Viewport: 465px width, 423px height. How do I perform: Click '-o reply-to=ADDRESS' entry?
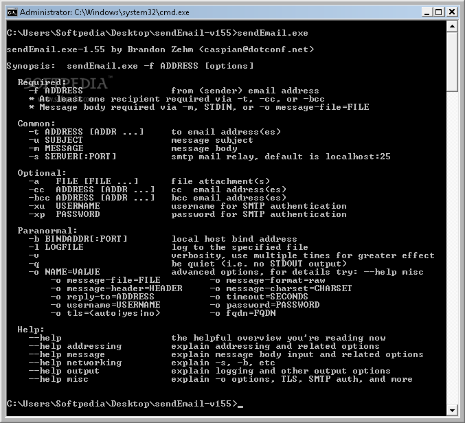tap(102, 297)
